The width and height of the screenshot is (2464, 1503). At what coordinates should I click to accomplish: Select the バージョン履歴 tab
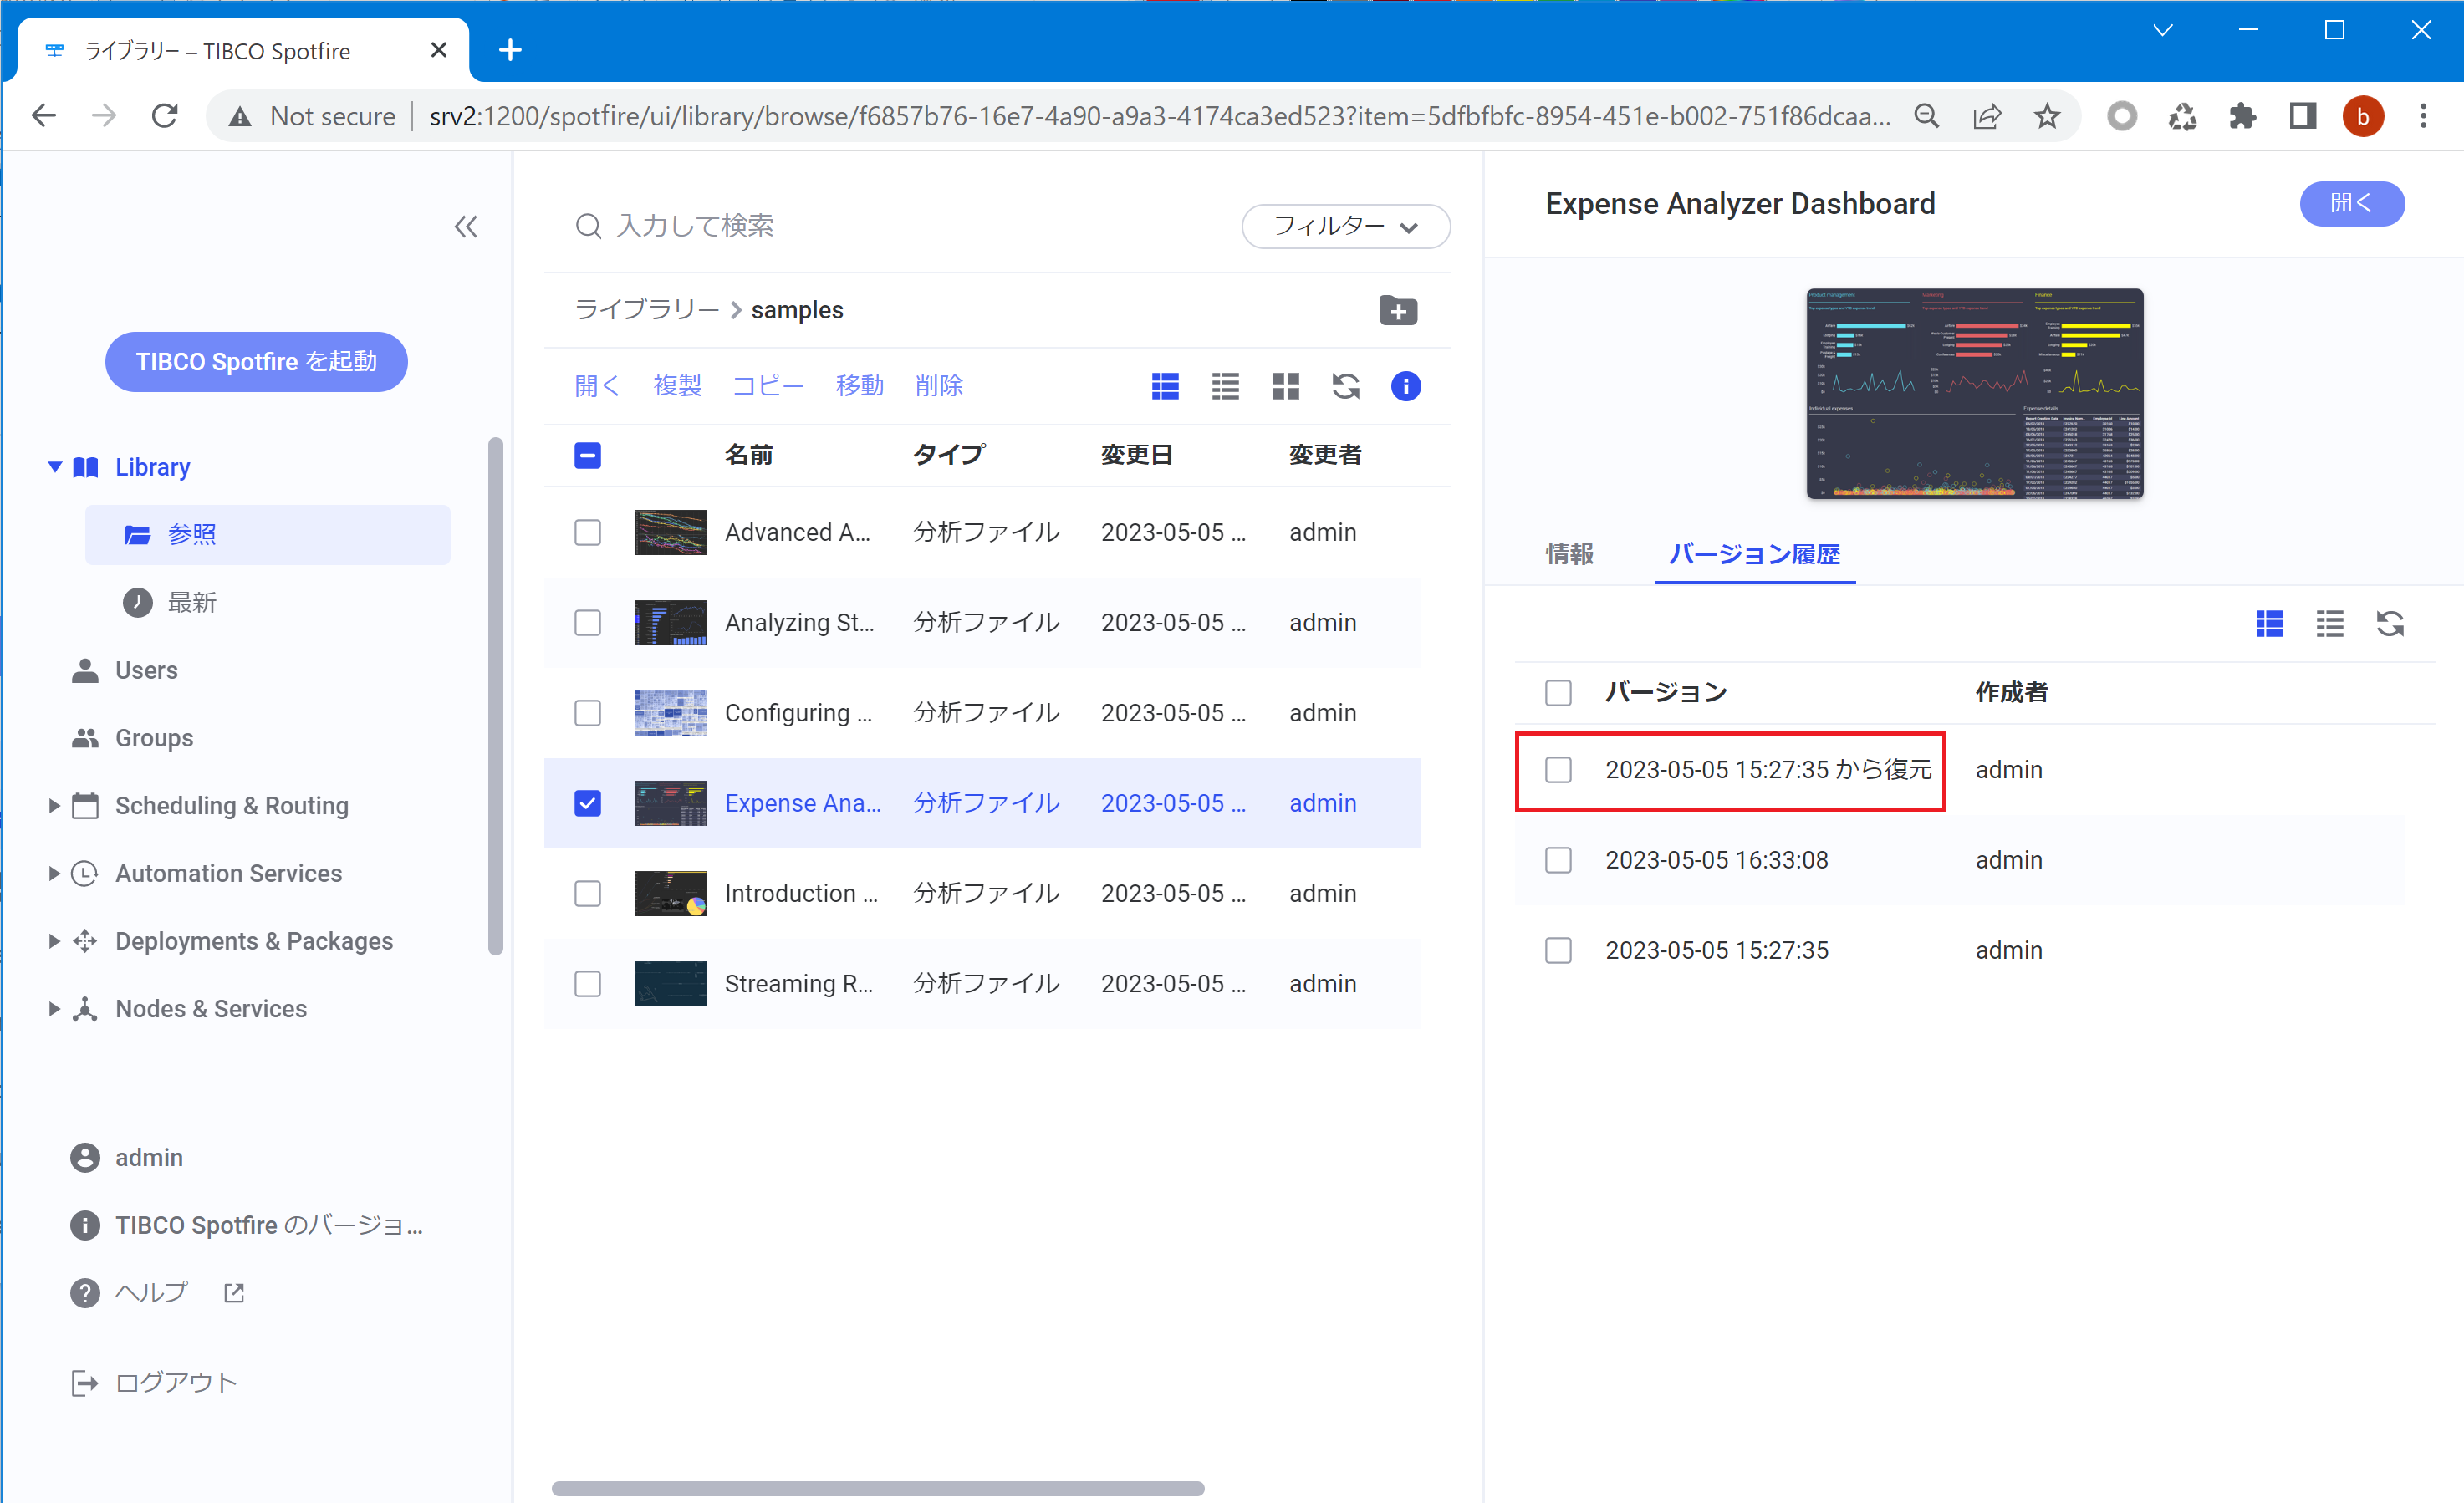(x=1754, y=554)
